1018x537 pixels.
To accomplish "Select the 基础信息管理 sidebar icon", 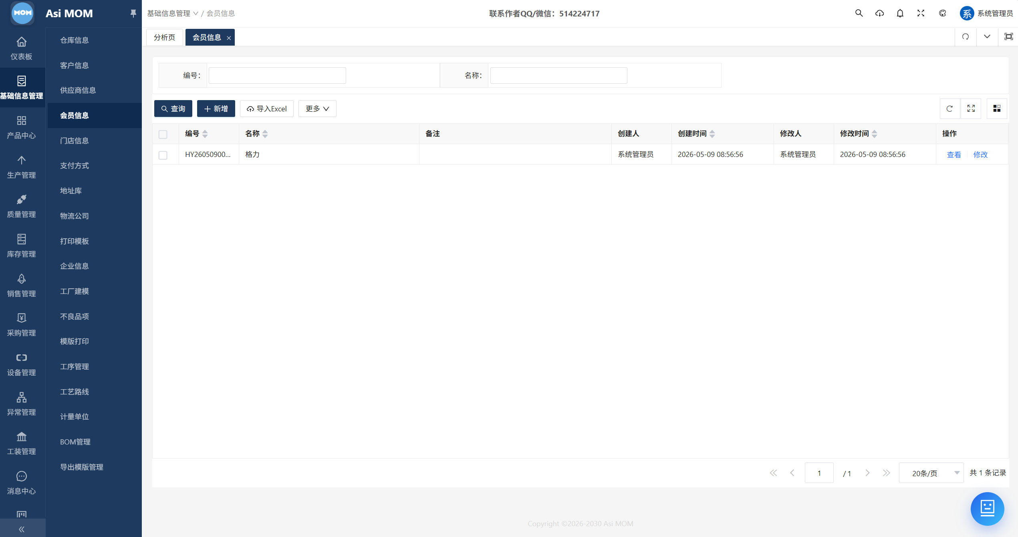I will tap(22, 81).
